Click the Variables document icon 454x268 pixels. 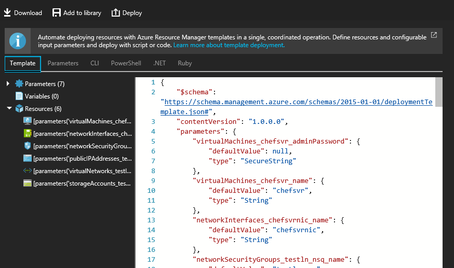coord(19,96)
